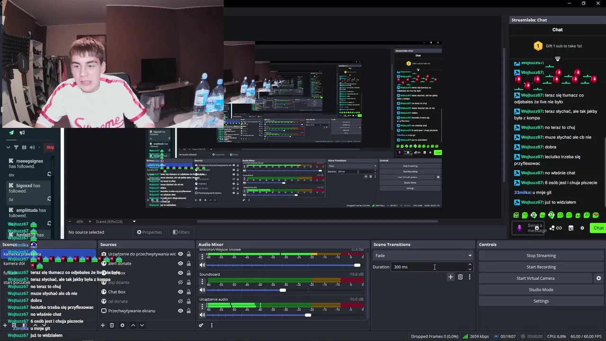Image resolution: width=606 pixels, height=341 pixels.
Task: Open source properties gear in Sources toolbar
Action: tap(122, 325)
